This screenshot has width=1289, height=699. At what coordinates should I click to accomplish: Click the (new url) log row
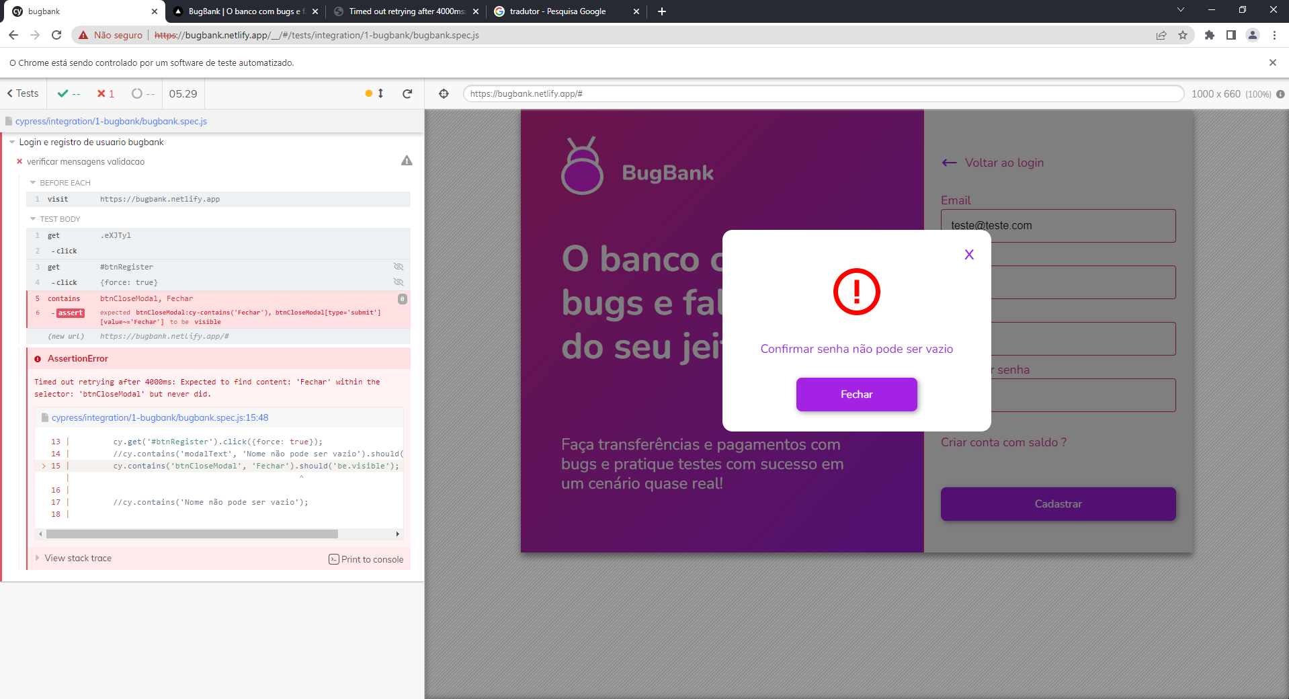click(218, 336)
